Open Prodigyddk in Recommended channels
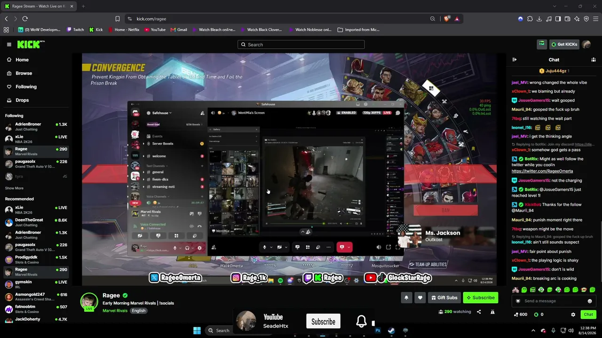The image size is (602, 338). tap(36, 260)
